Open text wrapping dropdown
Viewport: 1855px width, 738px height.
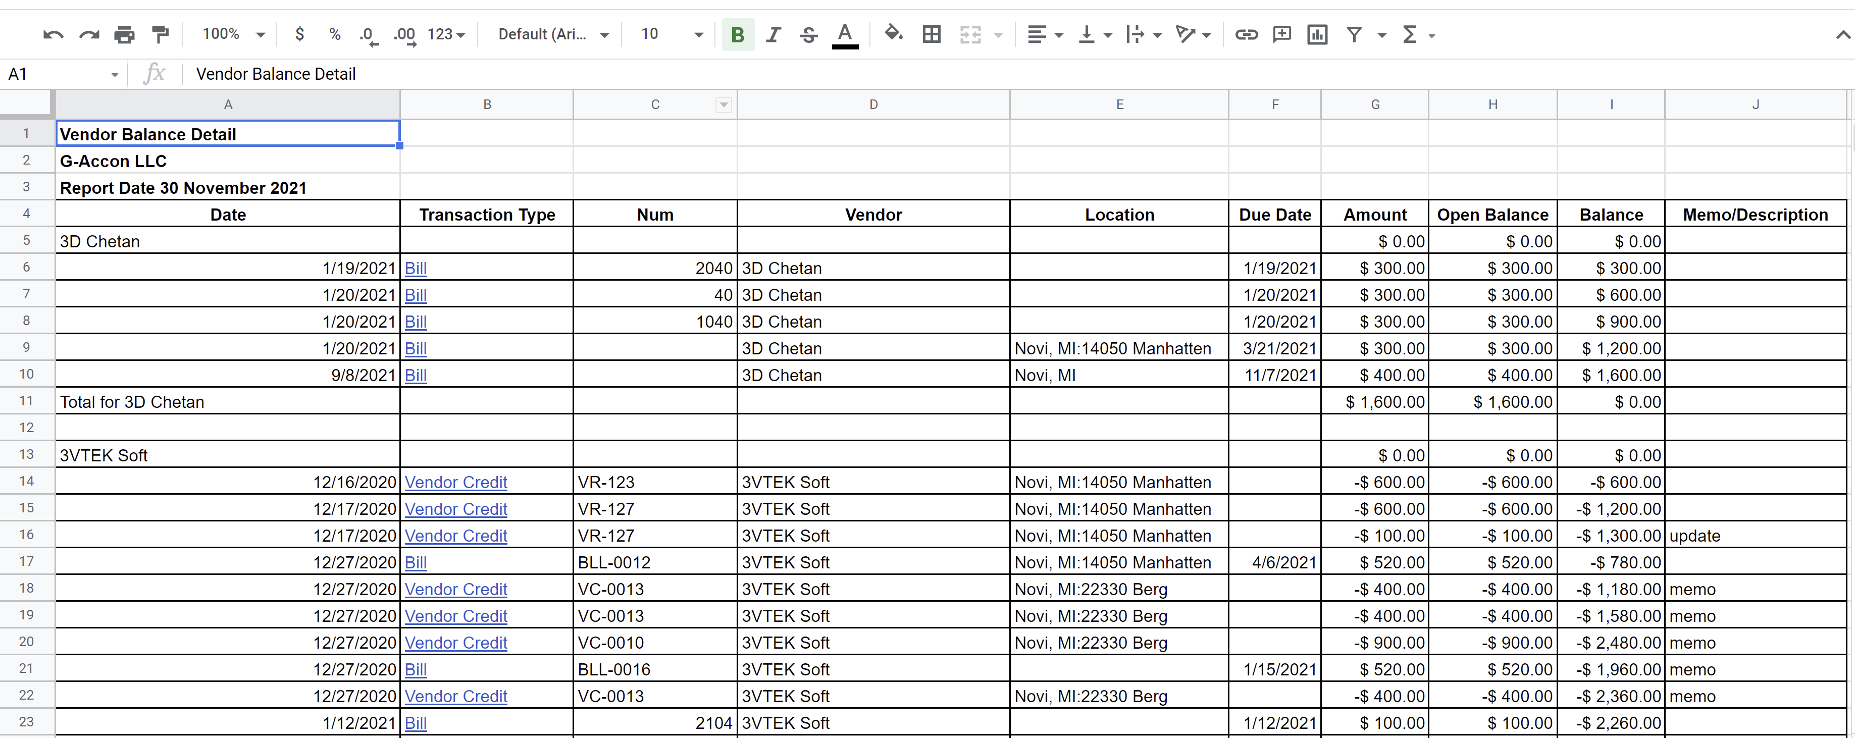(x=1144, y=34)
